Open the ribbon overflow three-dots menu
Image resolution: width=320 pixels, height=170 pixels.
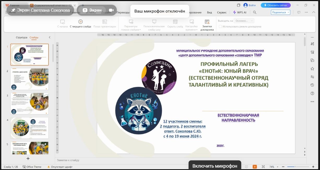[306, 12]
